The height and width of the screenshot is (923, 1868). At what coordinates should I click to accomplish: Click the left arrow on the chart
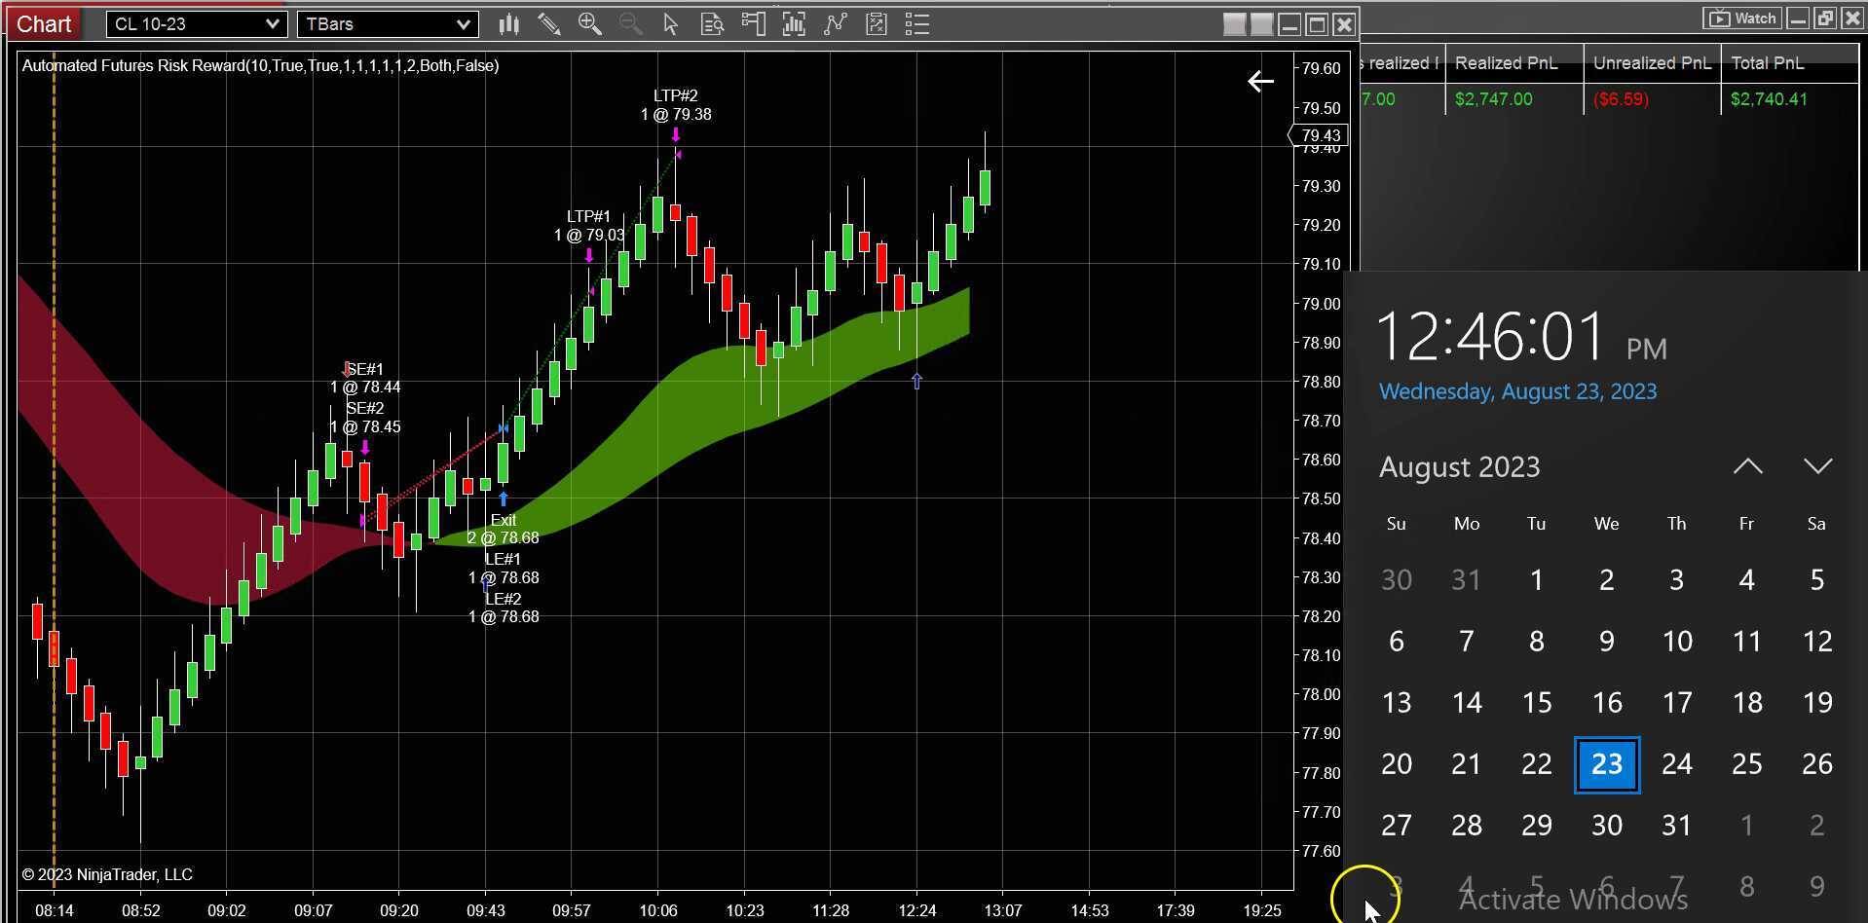(1260, 82)
